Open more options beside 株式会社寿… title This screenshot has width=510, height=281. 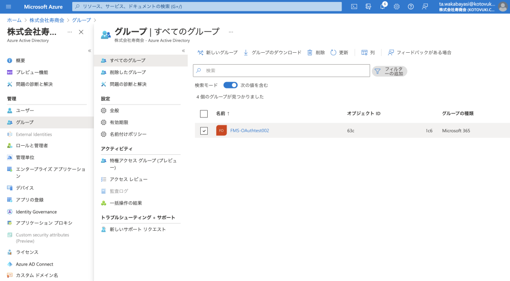tap(70, 32)
